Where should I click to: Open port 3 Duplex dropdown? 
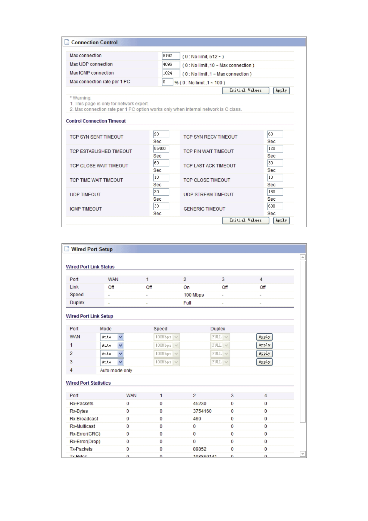click(220, 362)
